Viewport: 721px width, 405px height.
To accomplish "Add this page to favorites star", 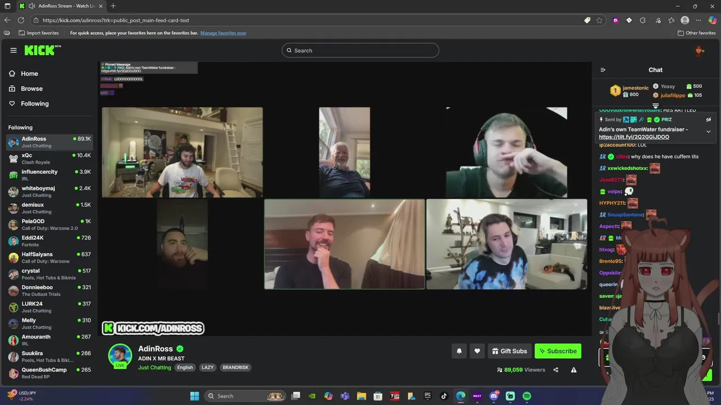I will (x=599, y=20).
